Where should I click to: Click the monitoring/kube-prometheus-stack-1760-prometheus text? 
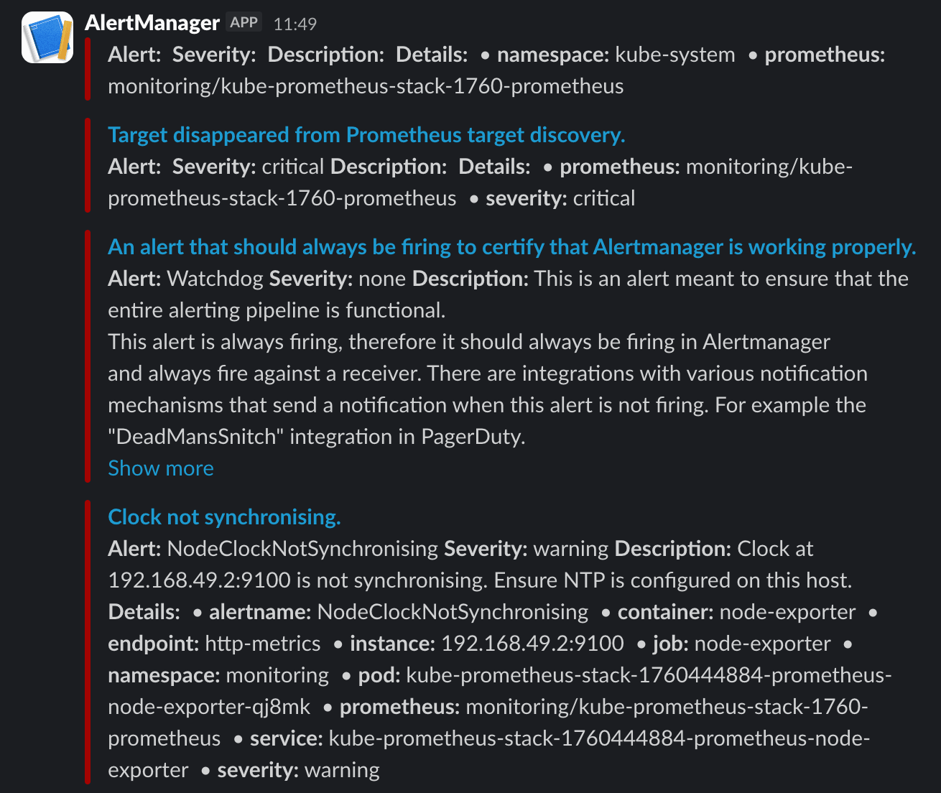[x=366, y=85]
